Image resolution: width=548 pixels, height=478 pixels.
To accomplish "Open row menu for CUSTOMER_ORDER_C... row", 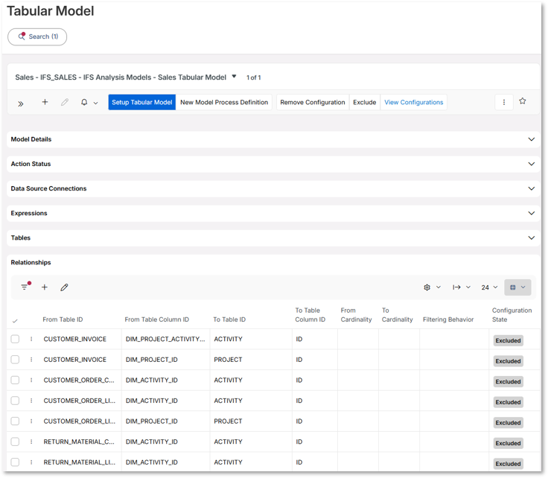I will [31, 380].
